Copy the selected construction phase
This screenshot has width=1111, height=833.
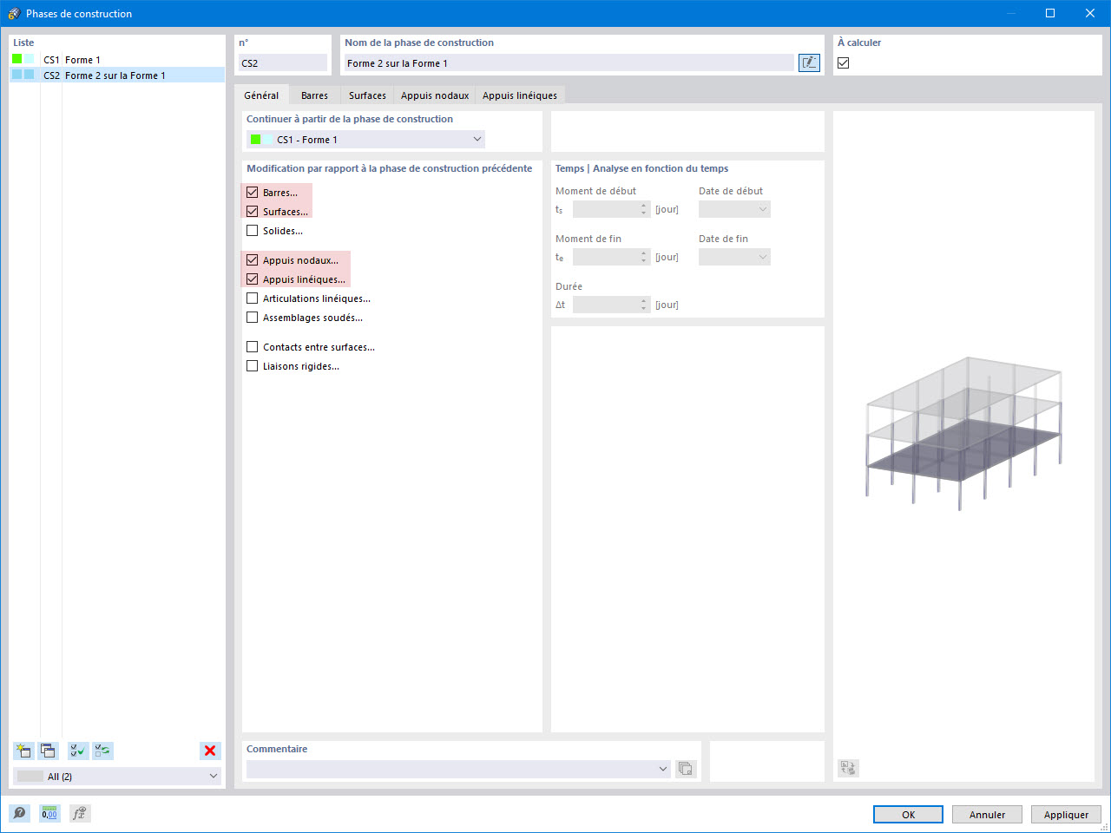(x=48, y=751)
